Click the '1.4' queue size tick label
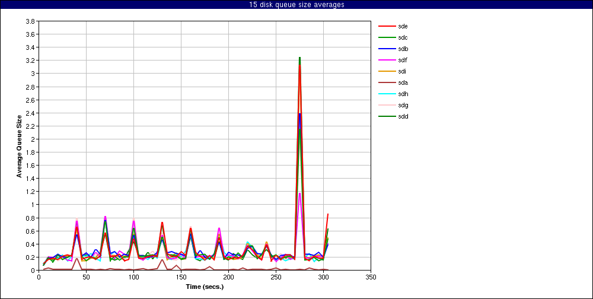This screenshot has height=299, width=593. [x=30, y=179]
